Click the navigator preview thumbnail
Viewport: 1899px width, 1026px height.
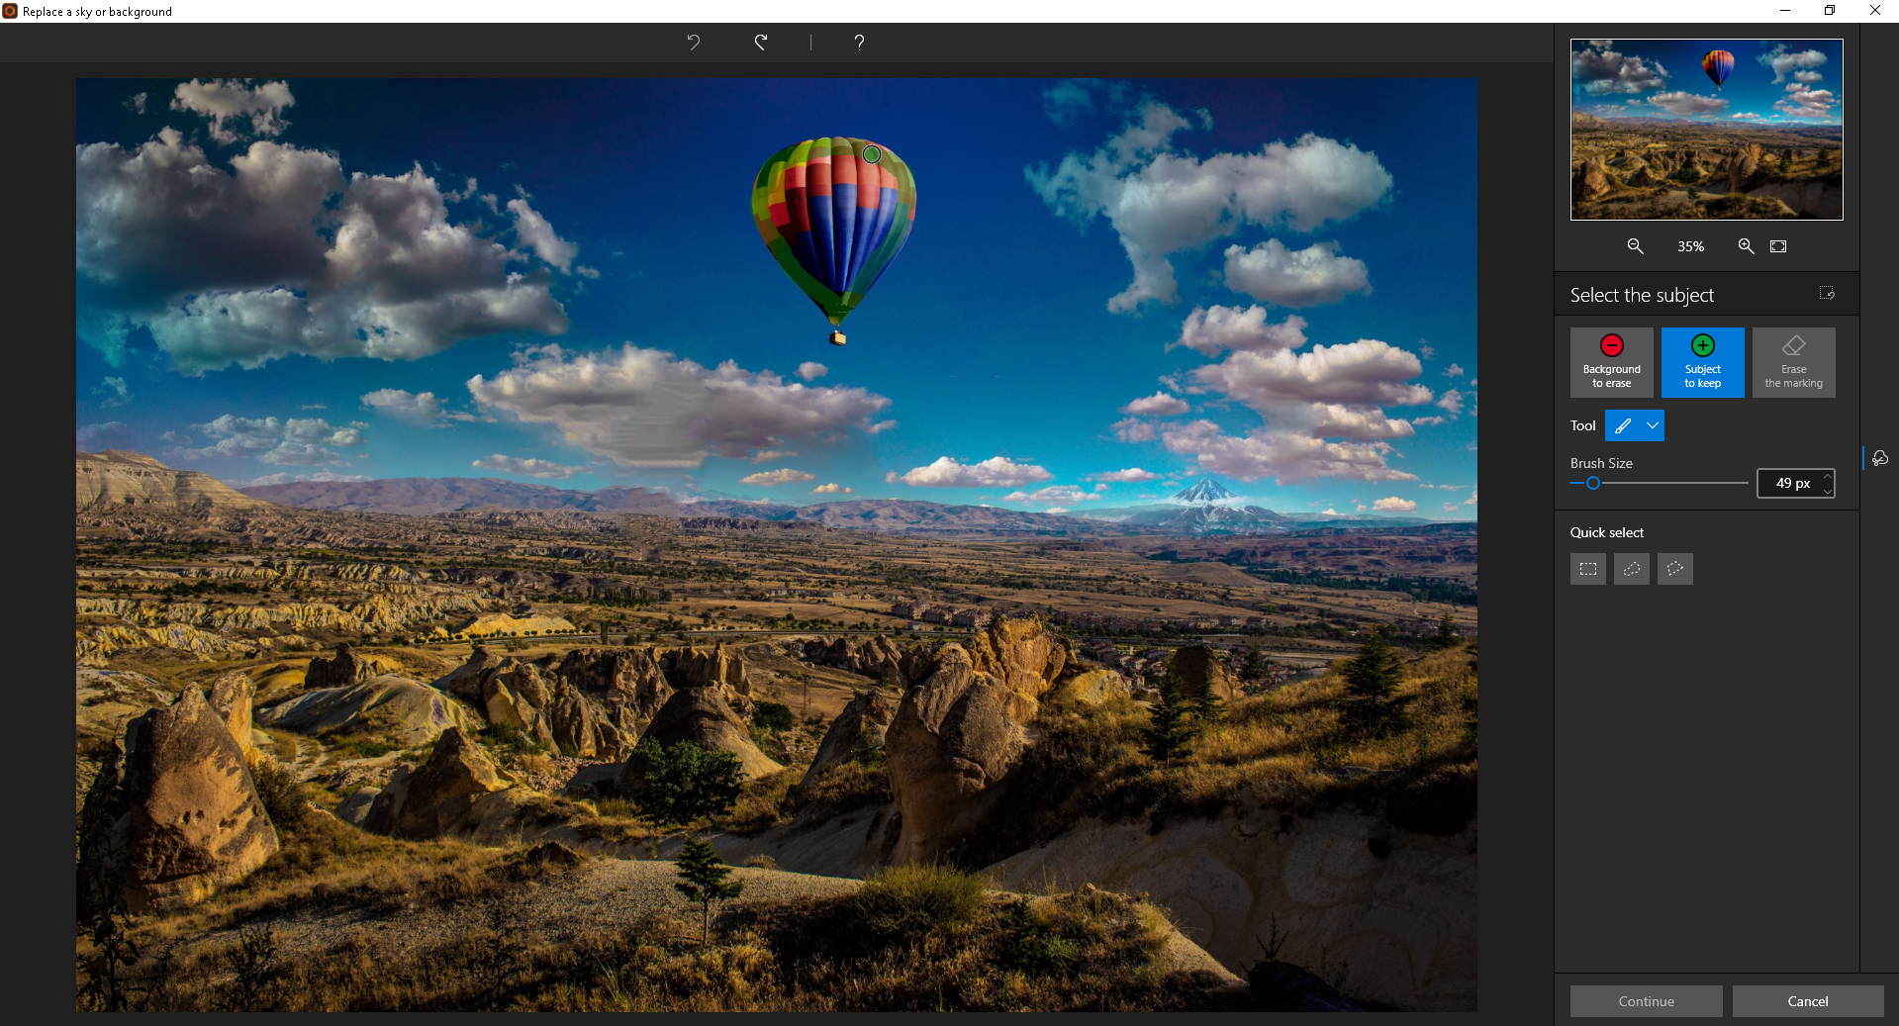pyautogui.click(x=1706, y=129)
